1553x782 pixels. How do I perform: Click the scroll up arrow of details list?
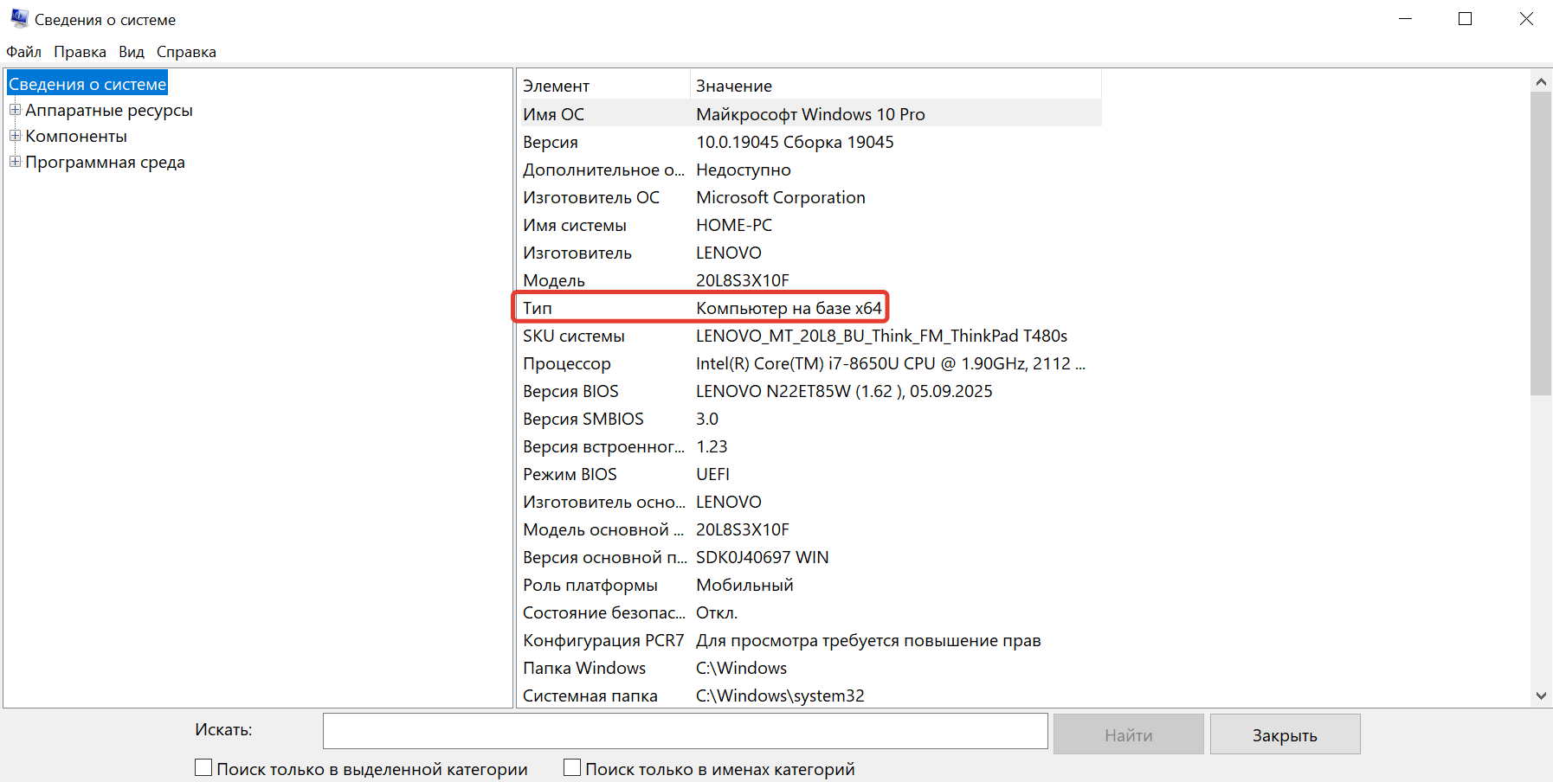(x=1540, y=81)
